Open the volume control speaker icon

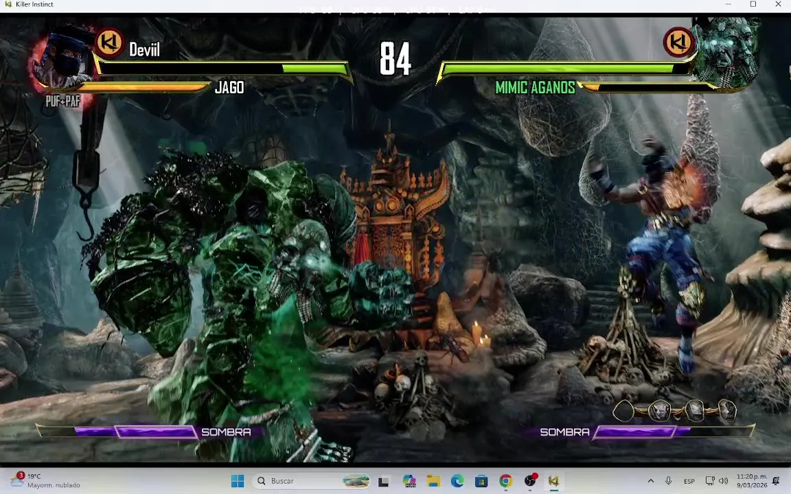click(x=724, y=481)
